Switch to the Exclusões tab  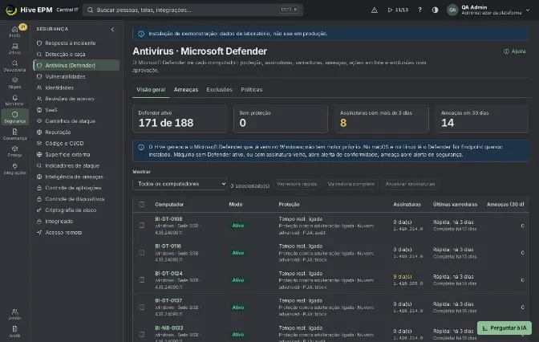219,89
